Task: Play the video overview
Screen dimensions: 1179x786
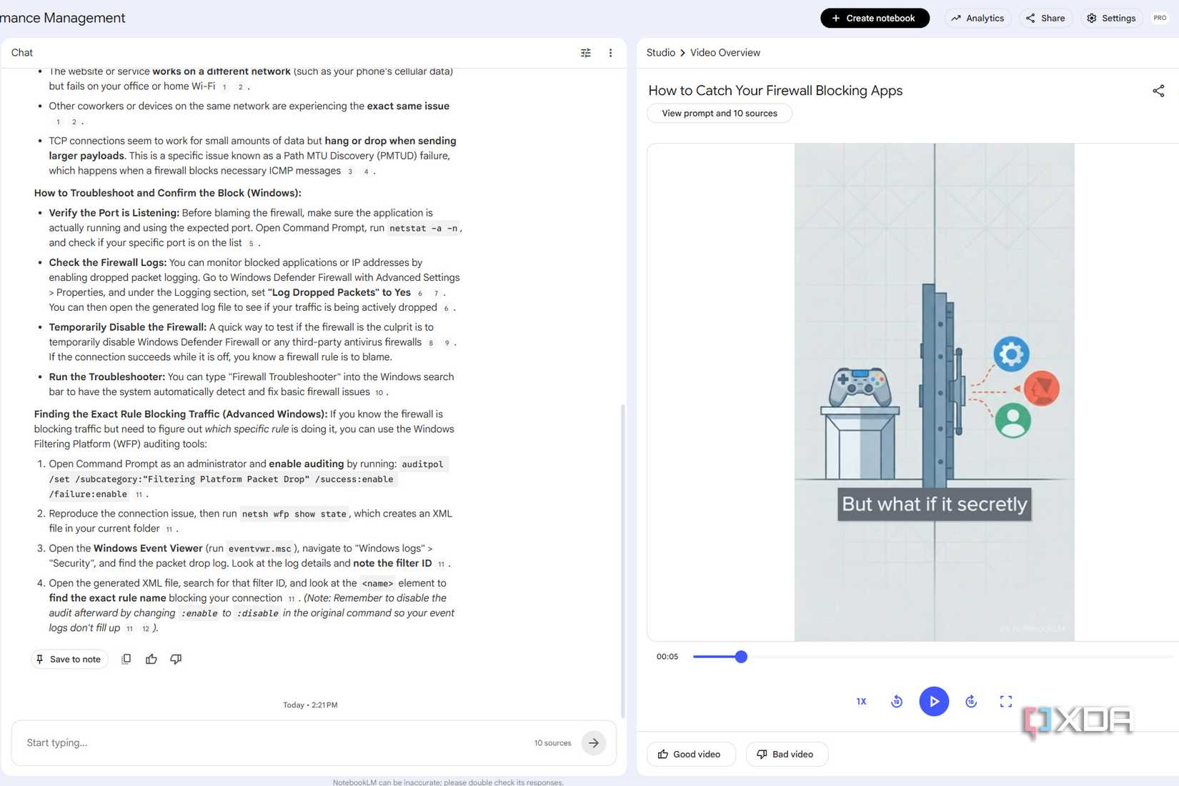Action: pos(934,702)
